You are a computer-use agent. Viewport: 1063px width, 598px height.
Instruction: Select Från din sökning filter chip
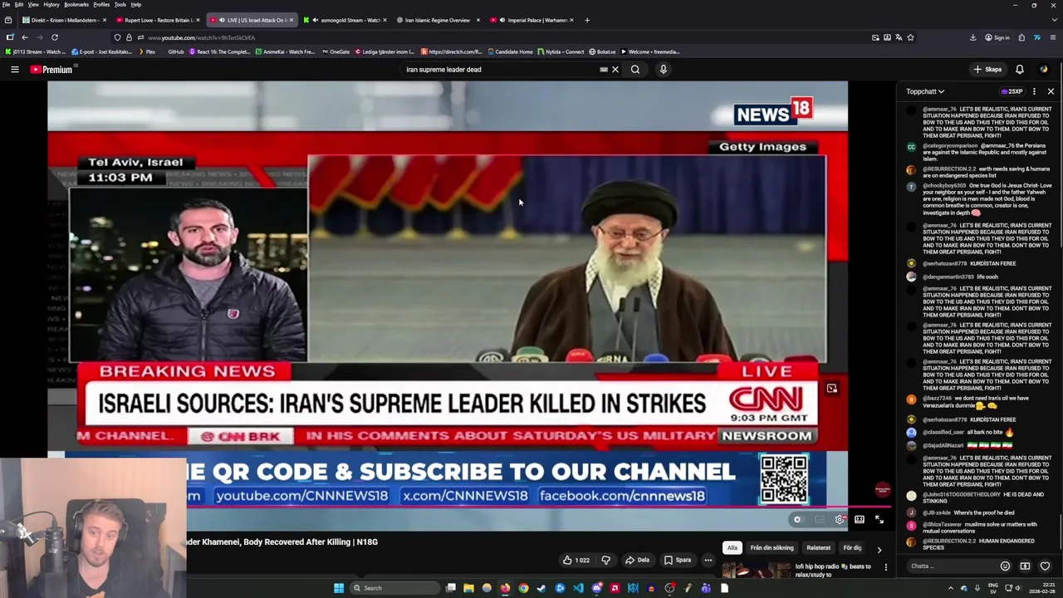tap(772, 548)
